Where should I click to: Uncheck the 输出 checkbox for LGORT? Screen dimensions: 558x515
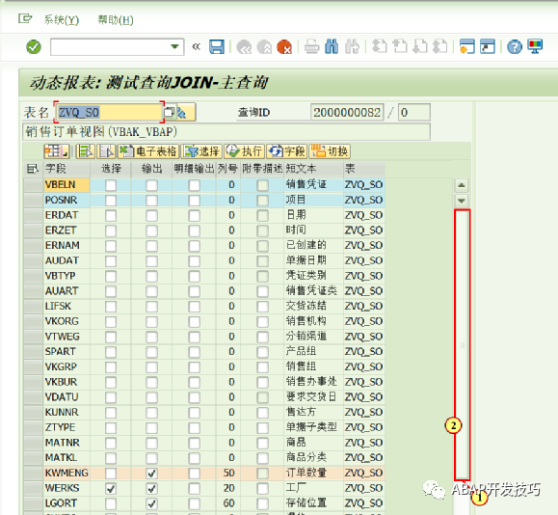coord(151,503)
